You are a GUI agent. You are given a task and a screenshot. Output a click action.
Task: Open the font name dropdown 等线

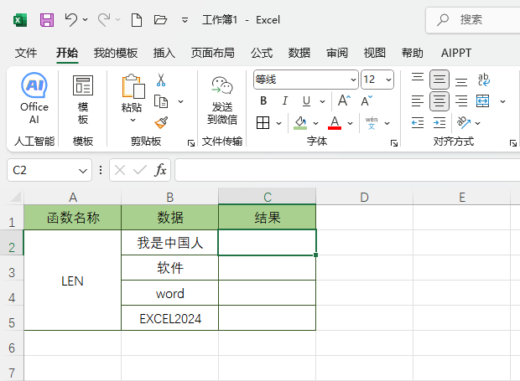click(354, 80)
